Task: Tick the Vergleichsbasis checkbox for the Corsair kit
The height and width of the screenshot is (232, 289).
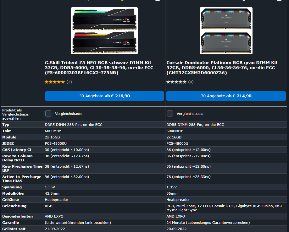Action: coord(170,114)
